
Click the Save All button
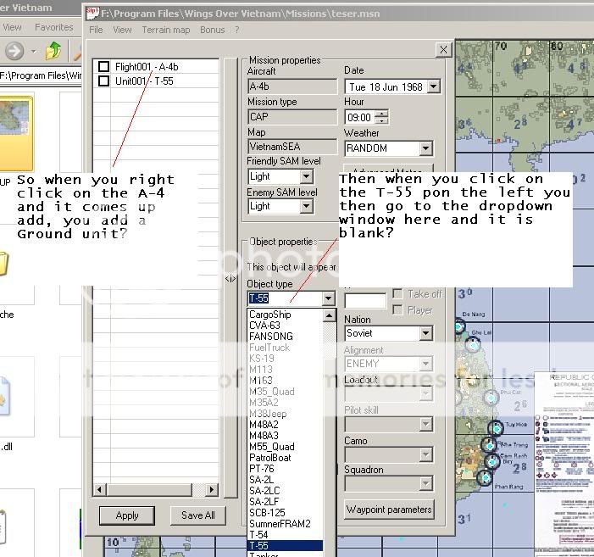click(x=197, y=515)
